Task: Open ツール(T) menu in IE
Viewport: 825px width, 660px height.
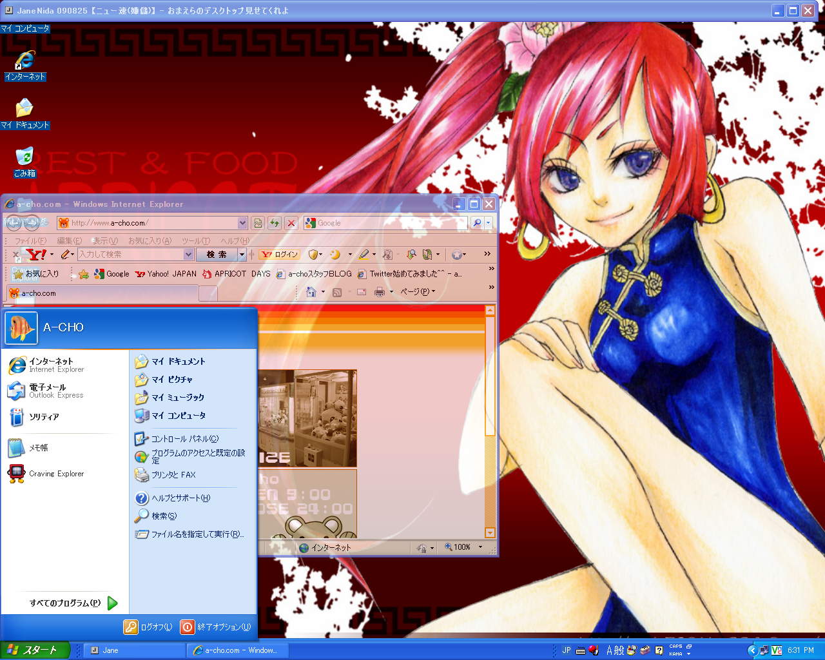Action: tap(196, 241)
